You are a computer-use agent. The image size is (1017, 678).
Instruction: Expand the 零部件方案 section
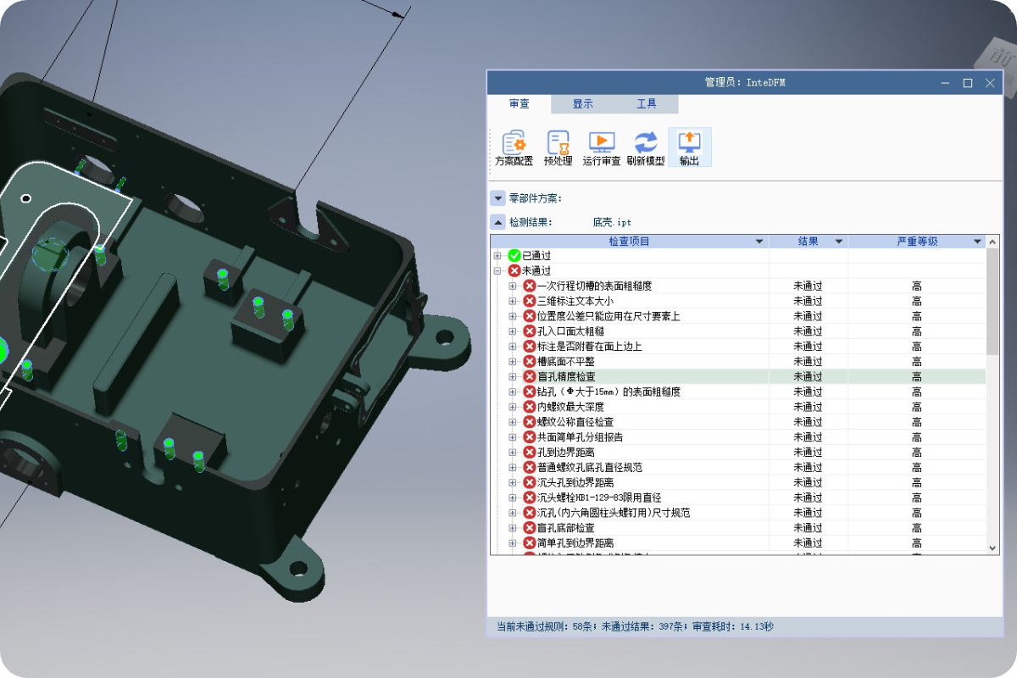[497, 198]
